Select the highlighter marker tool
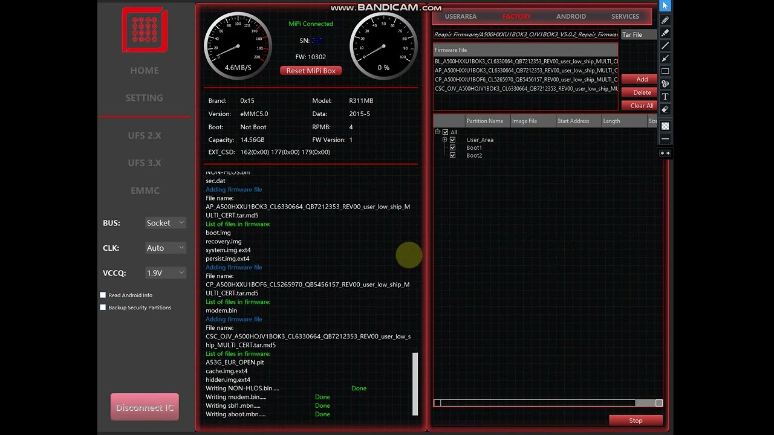Viewport: 774px width, 435px height. [x=665, y=33]
